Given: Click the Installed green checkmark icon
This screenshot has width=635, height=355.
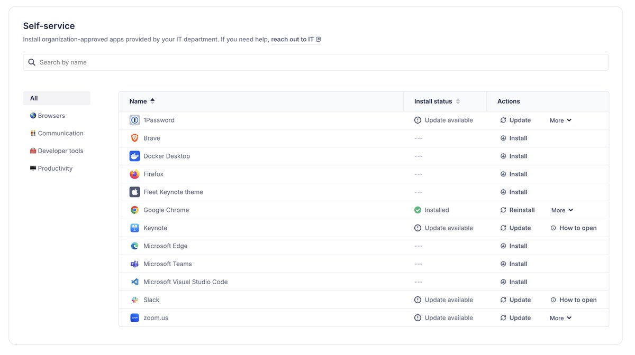Looking at the screenshot, I should pos(418,210).
